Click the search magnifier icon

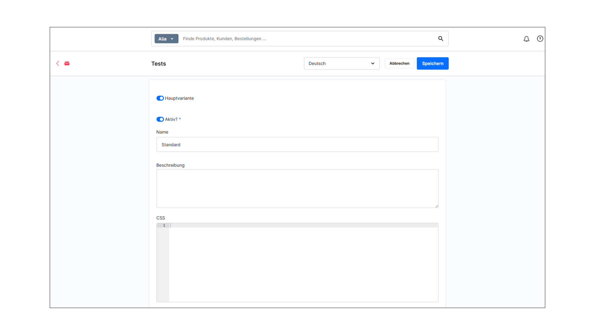pos(441,38)
